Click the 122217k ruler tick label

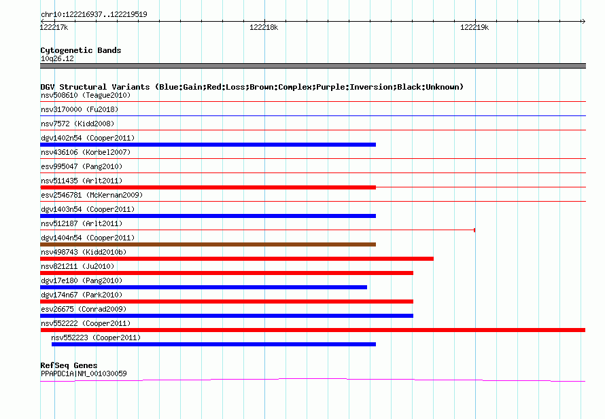click(x=54, y=27)
